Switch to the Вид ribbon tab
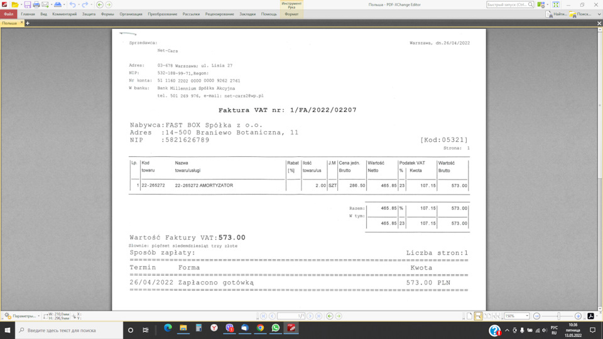The width and height of the screenshot is (603, 339). click(43, 14)
